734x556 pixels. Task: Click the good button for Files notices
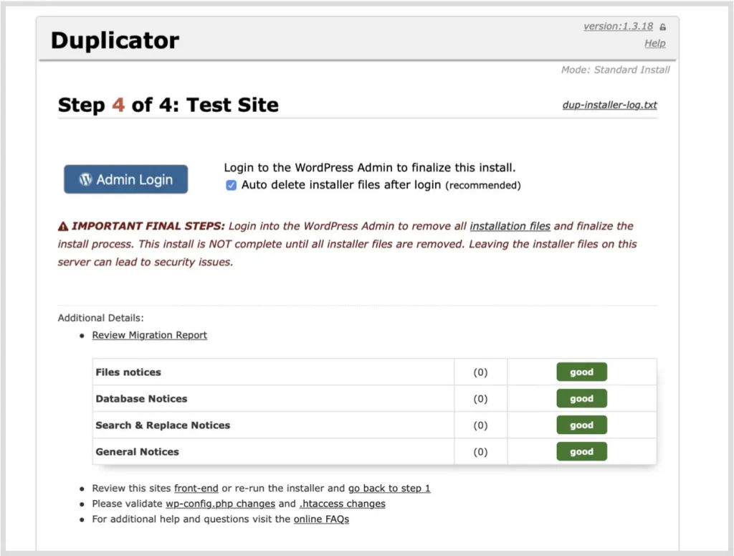[x=581, y=372]
